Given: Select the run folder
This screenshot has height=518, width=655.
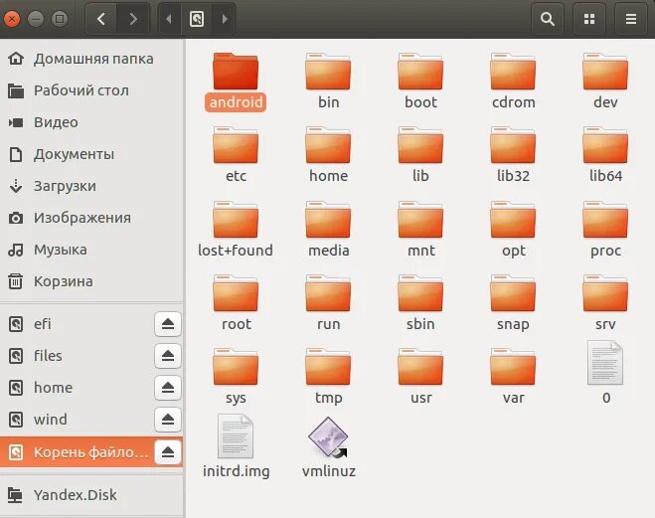Looking at the screenshot, I should point(328,303).
